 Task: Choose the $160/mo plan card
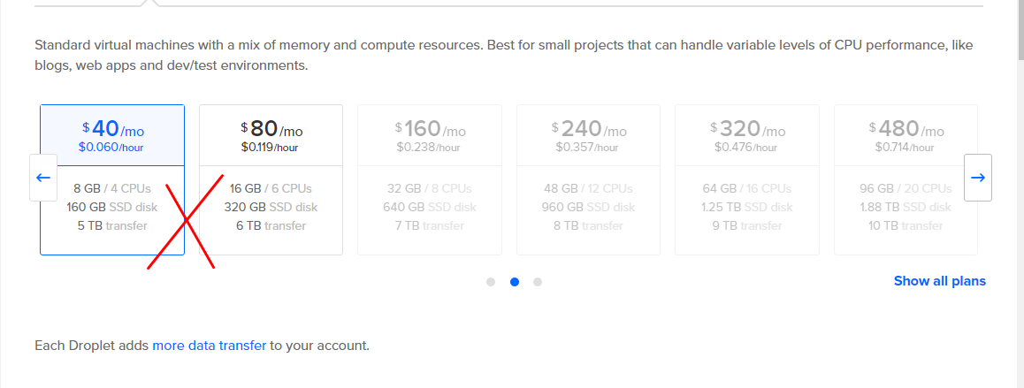point(430,179)
